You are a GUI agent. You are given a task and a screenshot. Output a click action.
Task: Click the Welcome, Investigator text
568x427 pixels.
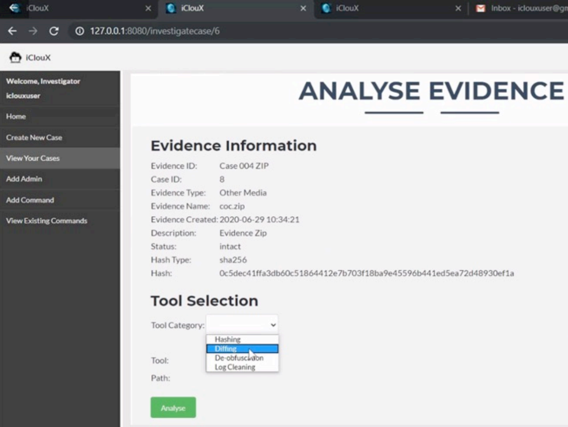pos(43,81)
